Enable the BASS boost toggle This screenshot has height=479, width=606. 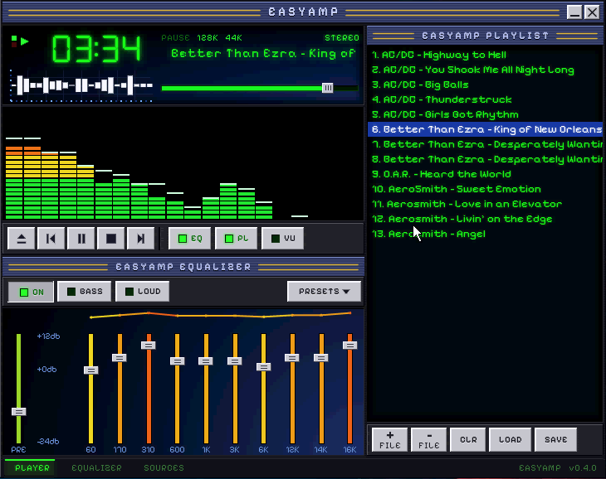(84, 291)
